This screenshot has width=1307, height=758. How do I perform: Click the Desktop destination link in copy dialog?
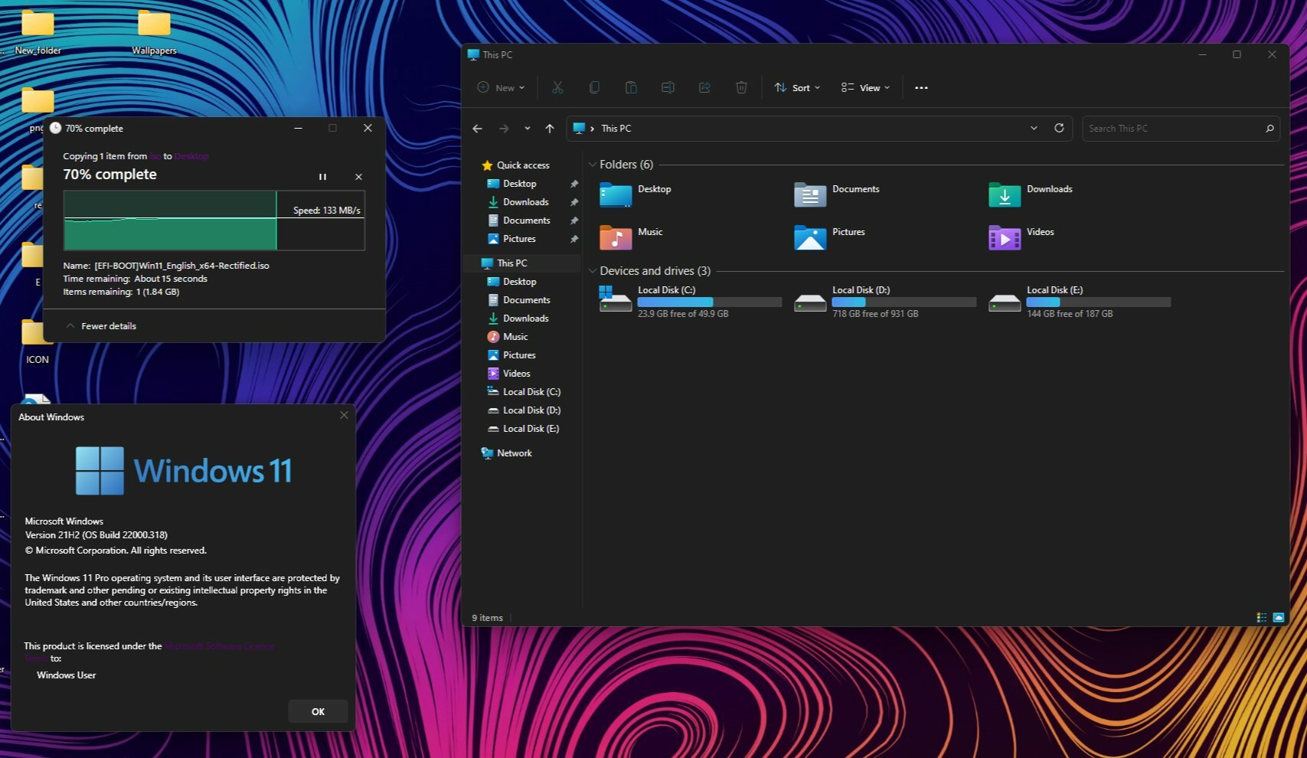[191, 156]
